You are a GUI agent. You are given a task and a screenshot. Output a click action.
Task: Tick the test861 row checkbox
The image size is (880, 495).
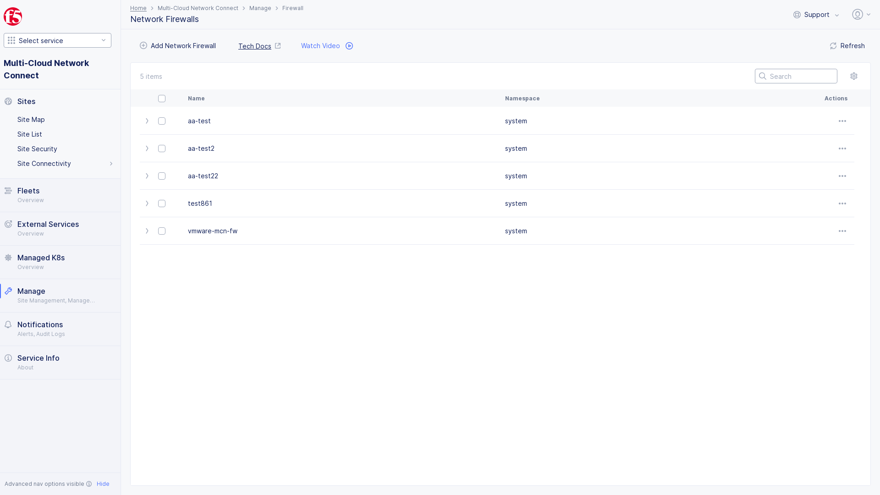(x=162, y=203)
